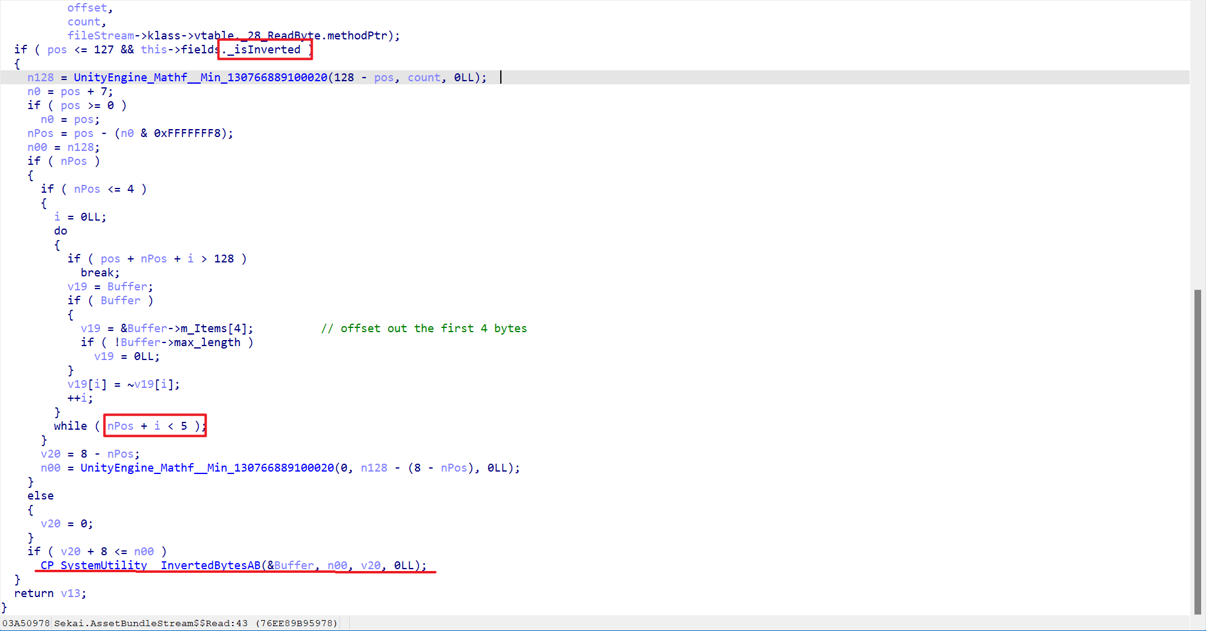The image size is (1206, 631).
Task: Click the '++i;' increment statement
Action: tap(80, 398)
